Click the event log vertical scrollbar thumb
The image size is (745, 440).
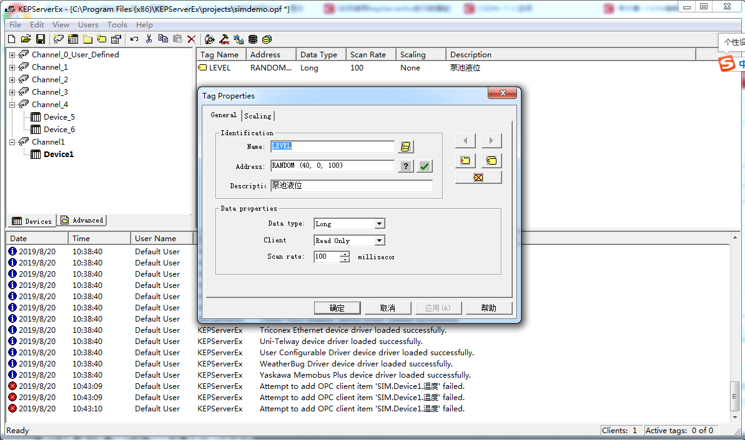click(x=735, y=396)
